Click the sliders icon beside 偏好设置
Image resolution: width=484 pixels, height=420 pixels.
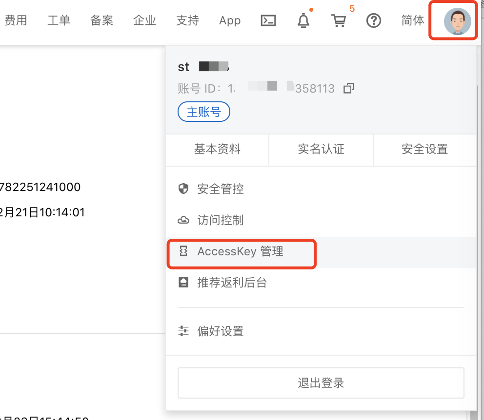click(x=183, y=331)
